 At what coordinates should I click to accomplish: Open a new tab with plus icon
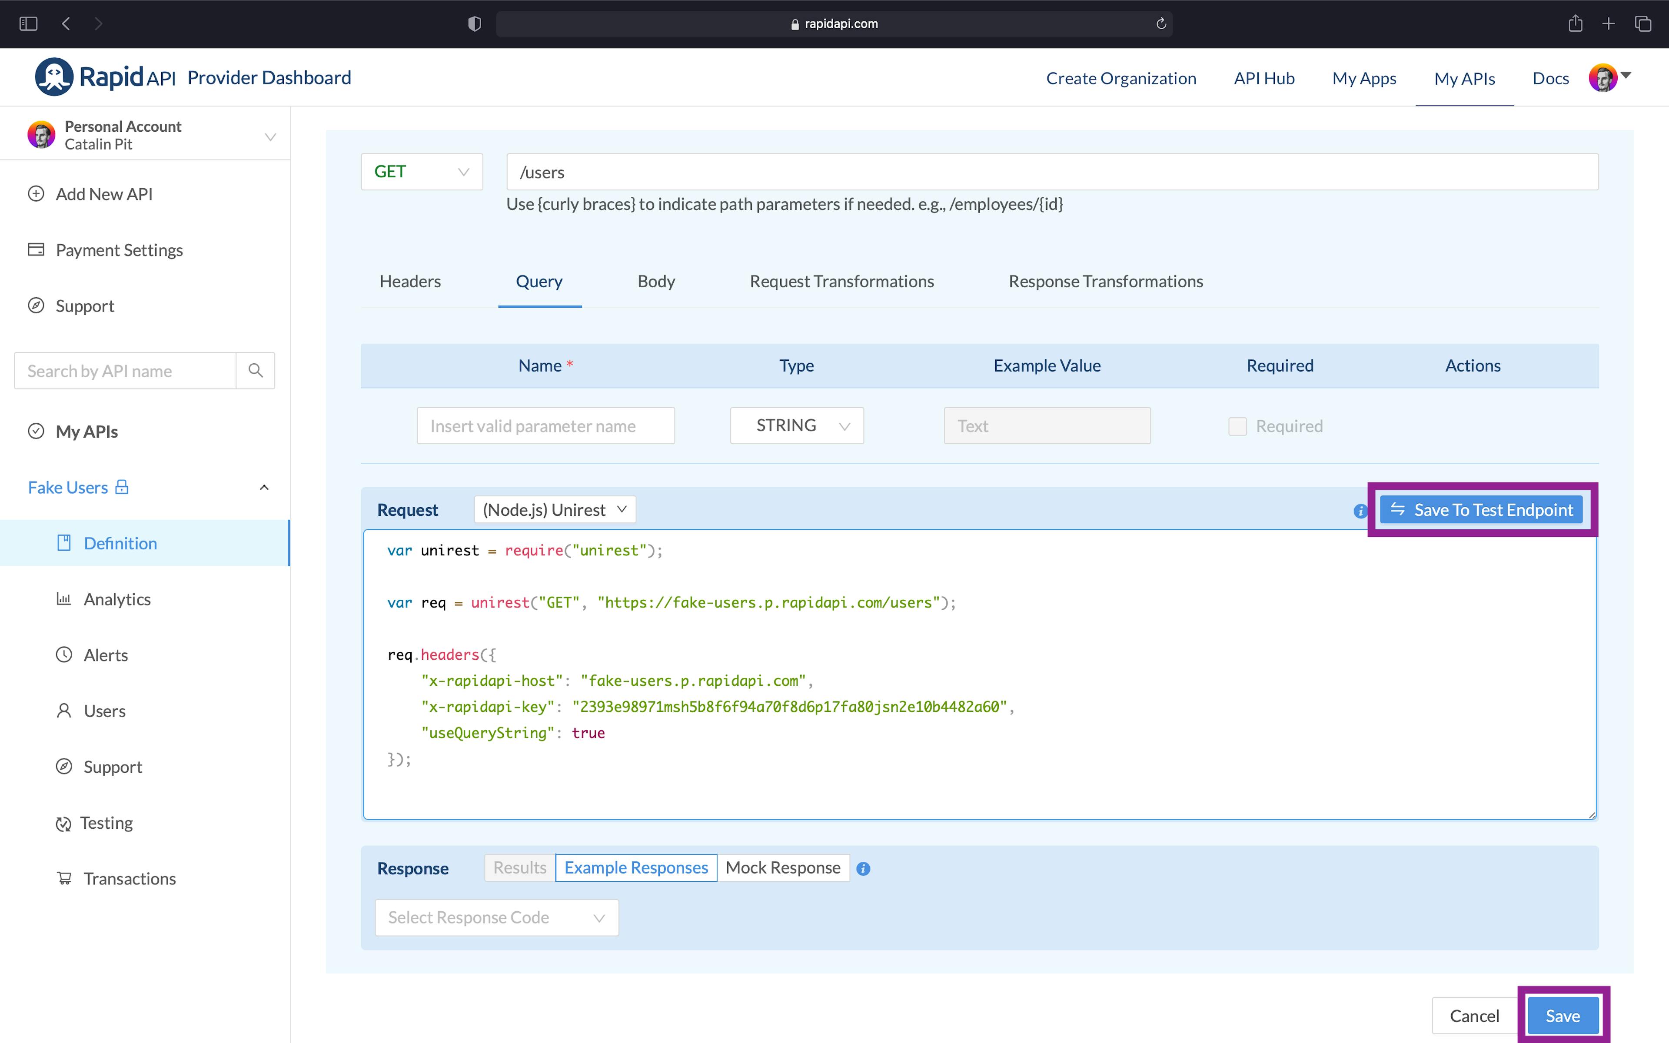pyautogui.click(x=1608, y=23)
